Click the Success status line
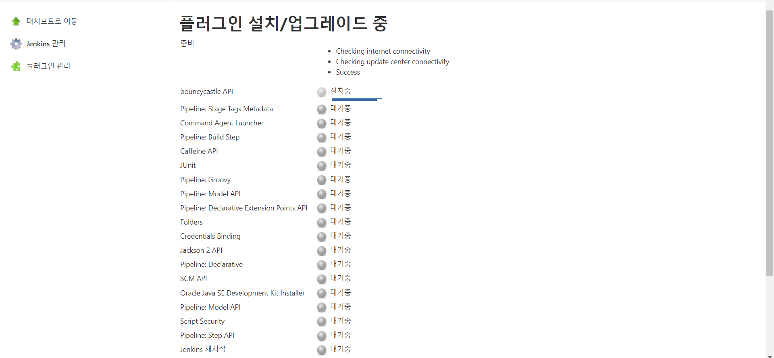The image size is (774, 358). 348,72
